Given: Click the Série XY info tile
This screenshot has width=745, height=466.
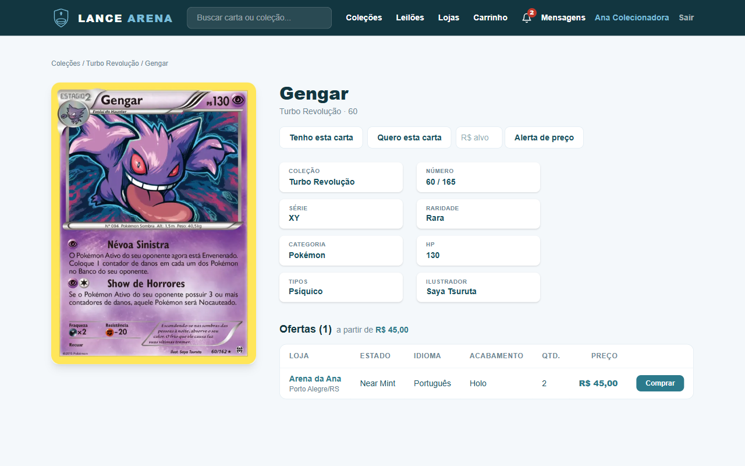Looking at the screenshot, I should pyautogui.click(x=341, y=214).
